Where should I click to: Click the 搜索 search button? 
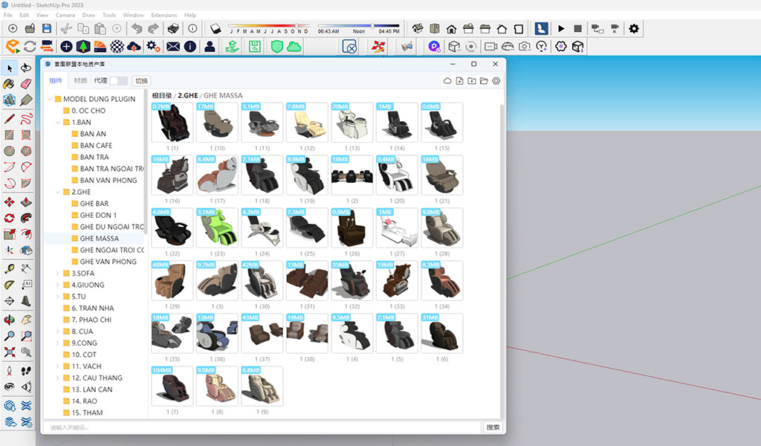coord(493,427)
